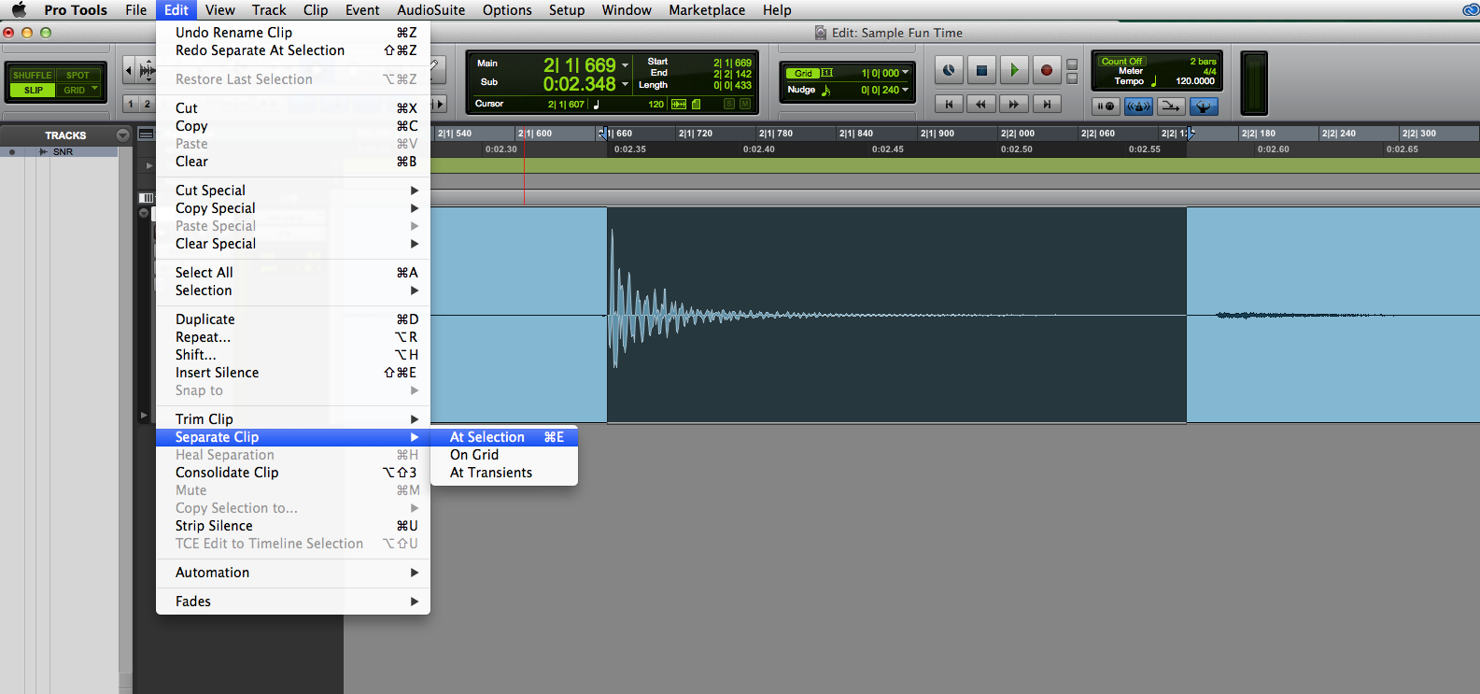The image size is (1480, 694).
Task: Click the selection start marker in ruler
Action: 603,134
